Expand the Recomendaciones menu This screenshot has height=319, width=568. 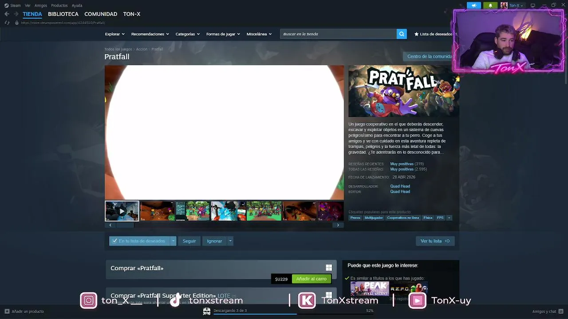pos(150,34)
